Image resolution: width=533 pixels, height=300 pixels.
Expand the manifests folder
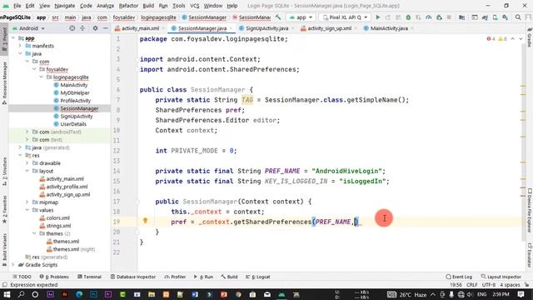(x=20, y=46)
